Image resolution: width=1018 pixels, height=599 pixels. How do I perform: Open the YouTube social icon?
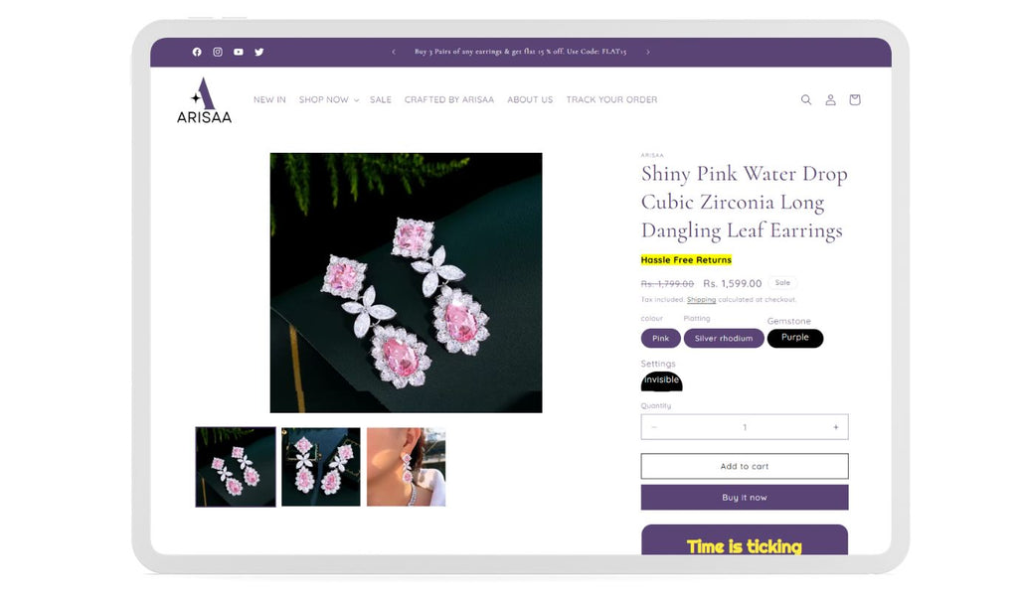tap(239, 52)
